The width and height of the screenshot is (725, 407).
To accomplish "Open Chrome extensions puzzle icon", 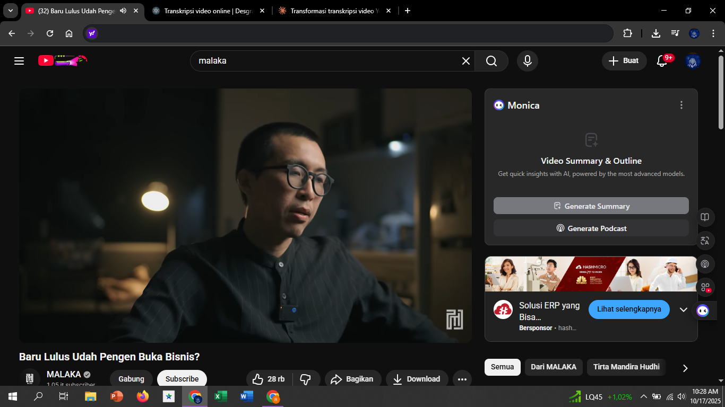I will pos(627,33).
